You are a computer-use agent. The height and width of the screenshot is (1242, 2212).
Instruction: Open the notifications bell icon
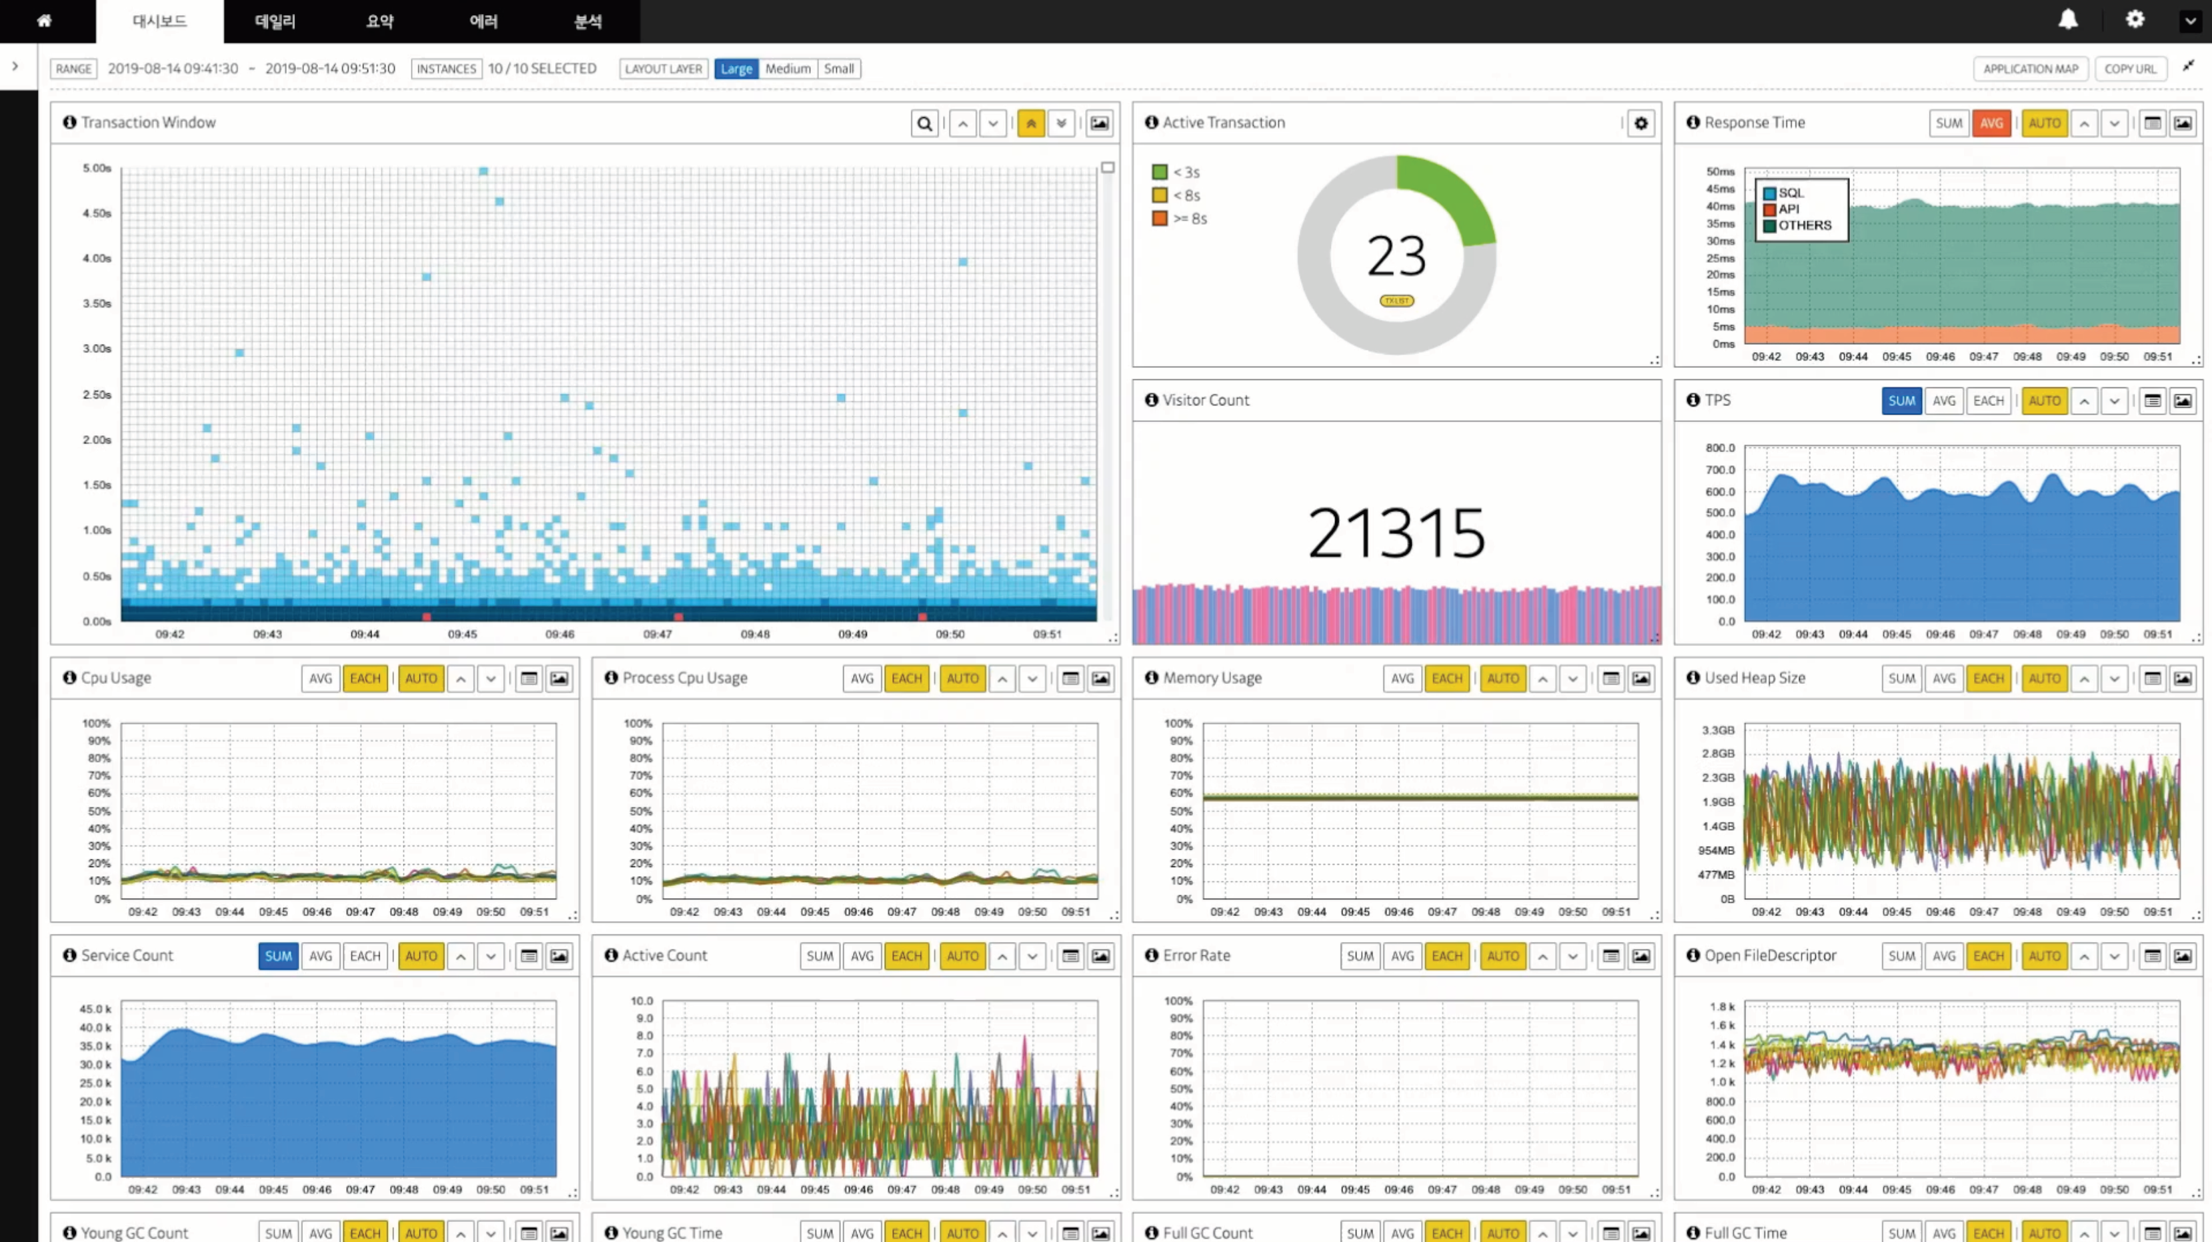(x=2068, y=20)
